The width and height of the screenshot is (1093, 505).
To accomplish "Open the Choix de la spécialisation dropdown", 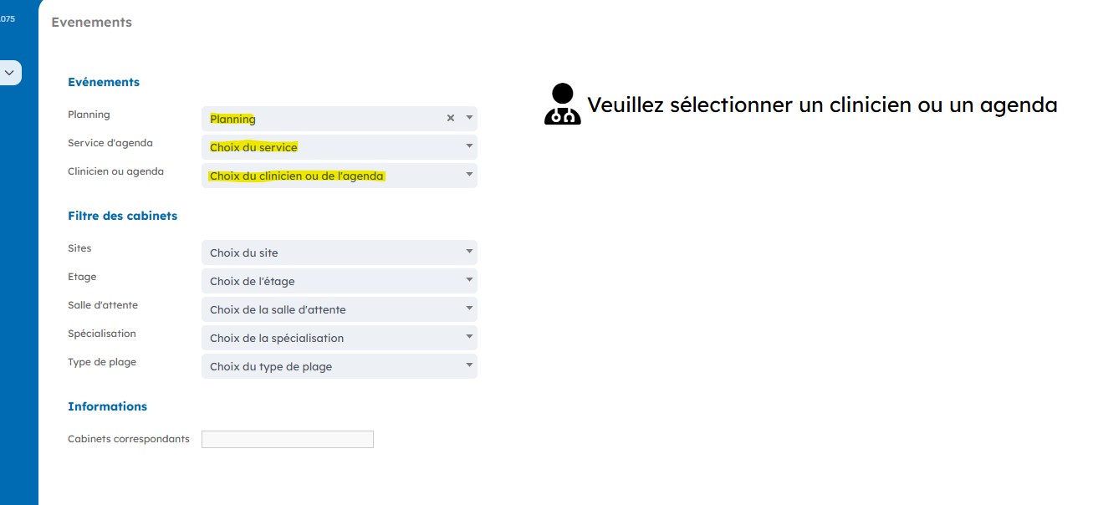I will click(339, 338).
